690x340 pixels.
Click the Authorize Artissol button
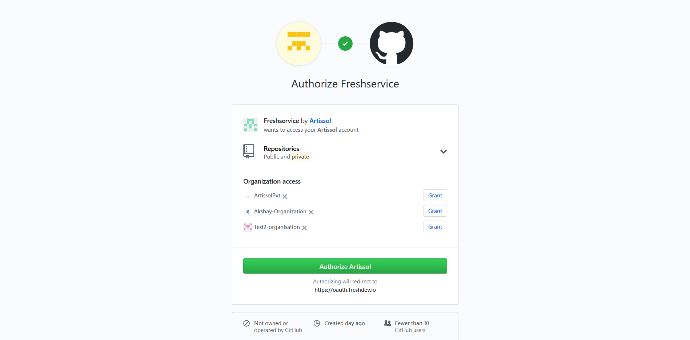tap(345, 266)
